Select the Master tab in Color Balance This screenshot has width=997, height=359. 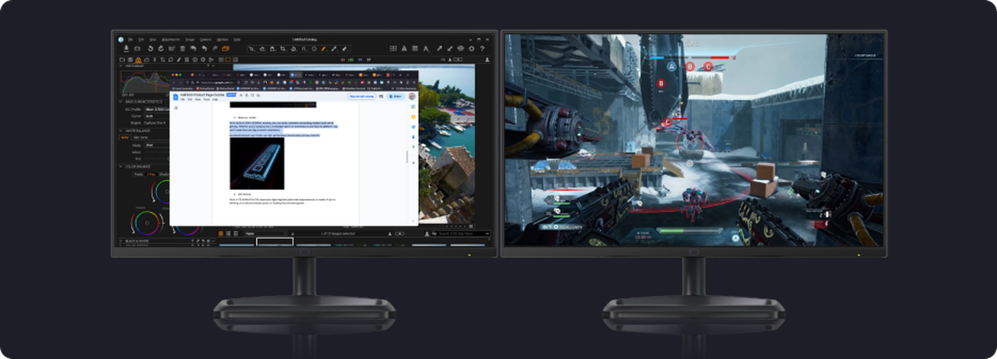(x=139, y=175)
